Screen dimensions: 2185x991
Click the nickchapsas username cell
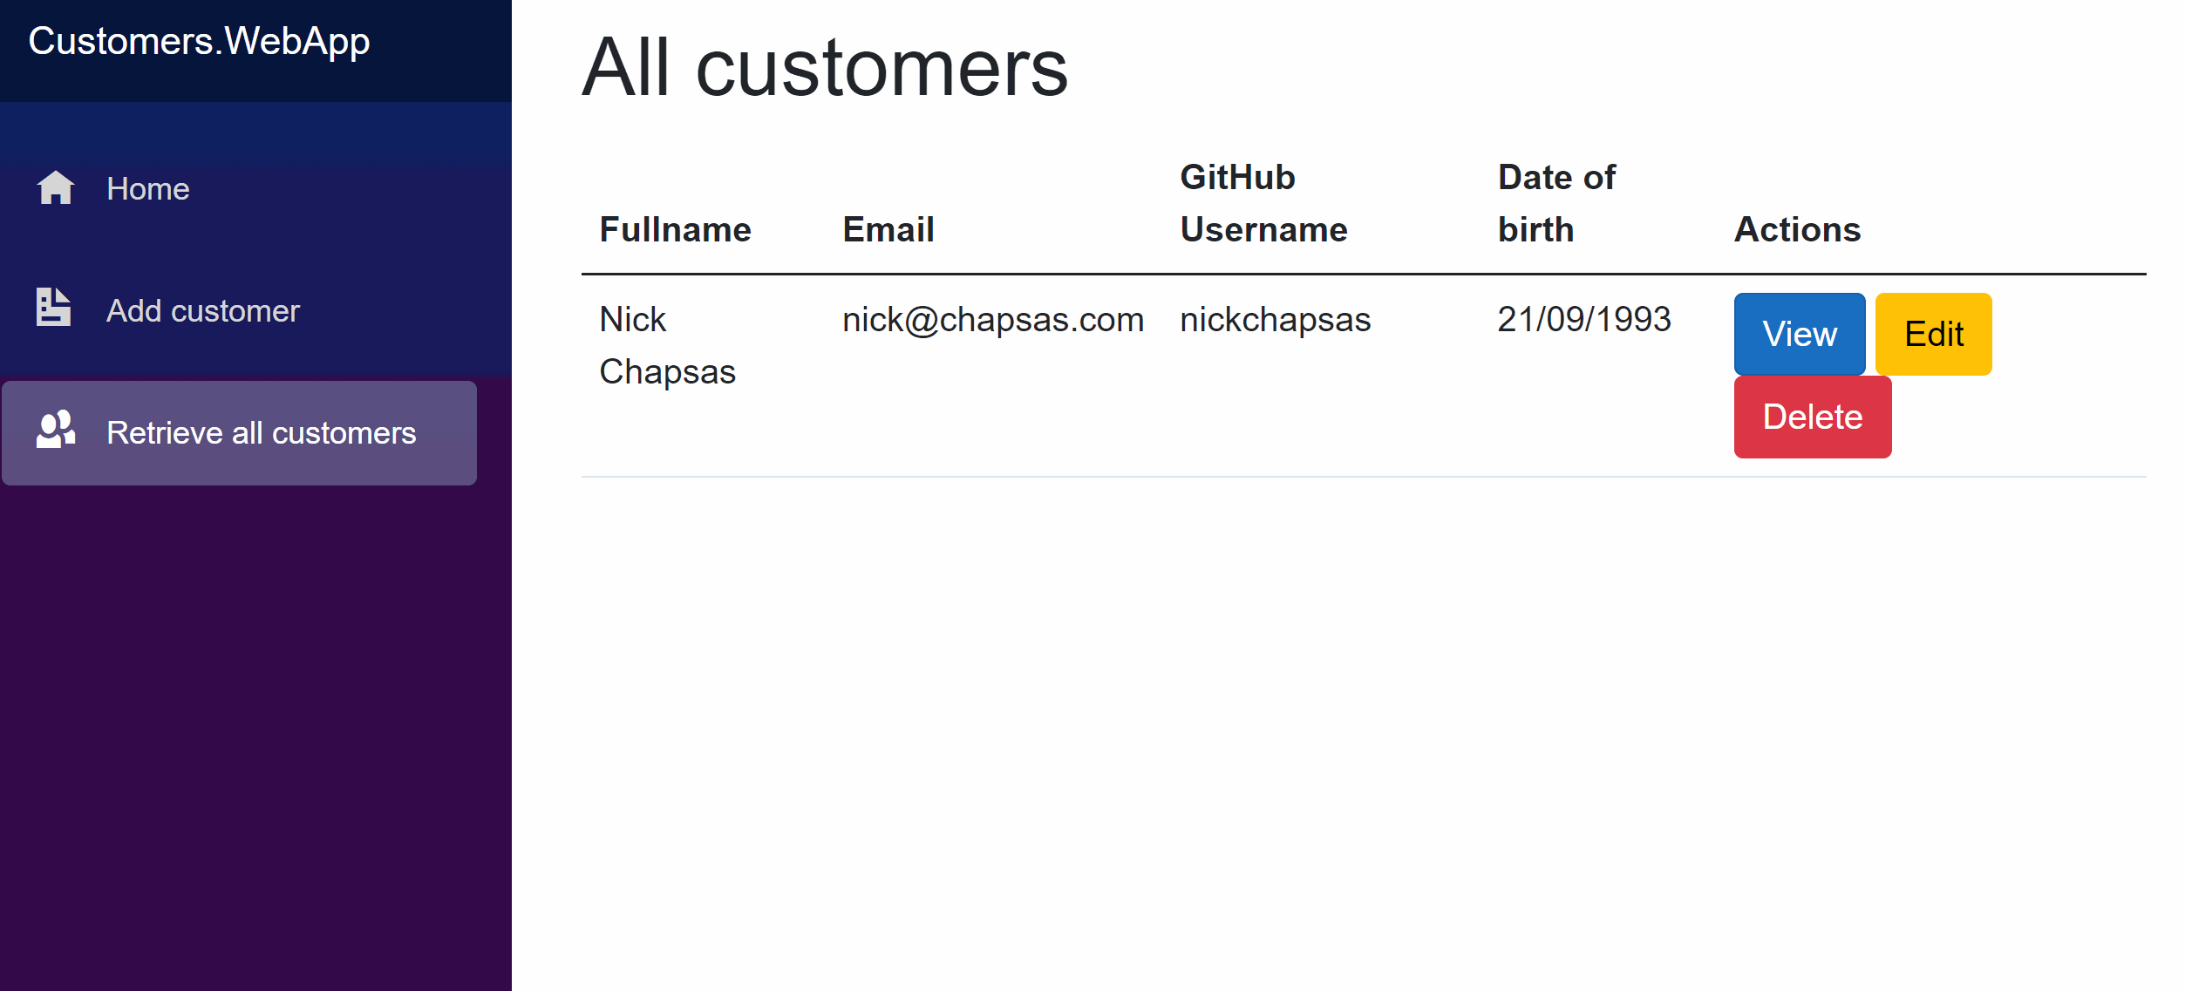[1275, 320]
